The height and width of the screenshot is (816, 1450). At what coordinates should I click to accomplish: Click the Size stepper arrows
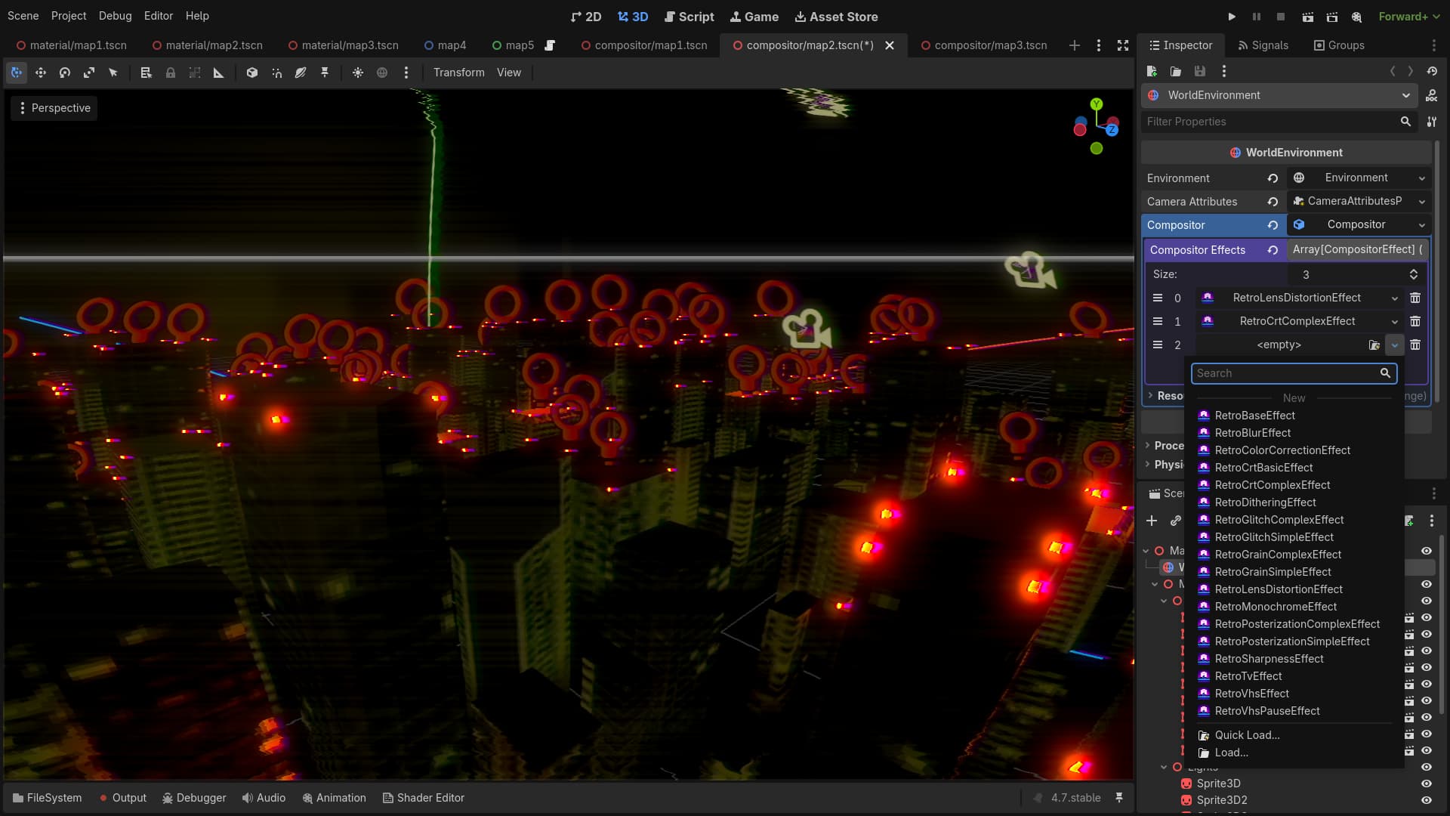coord(1414,274)
